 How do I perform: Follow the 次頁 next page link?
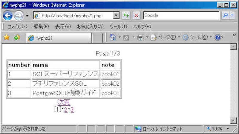(64, 102)
